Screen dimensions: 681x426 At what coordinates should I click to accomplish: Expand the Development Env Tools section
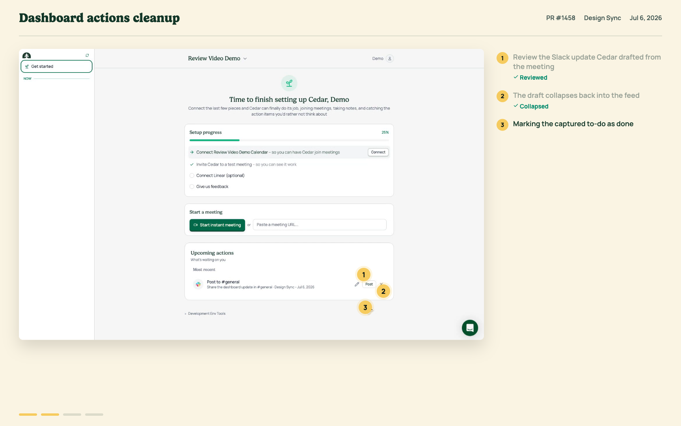(205, 314)
